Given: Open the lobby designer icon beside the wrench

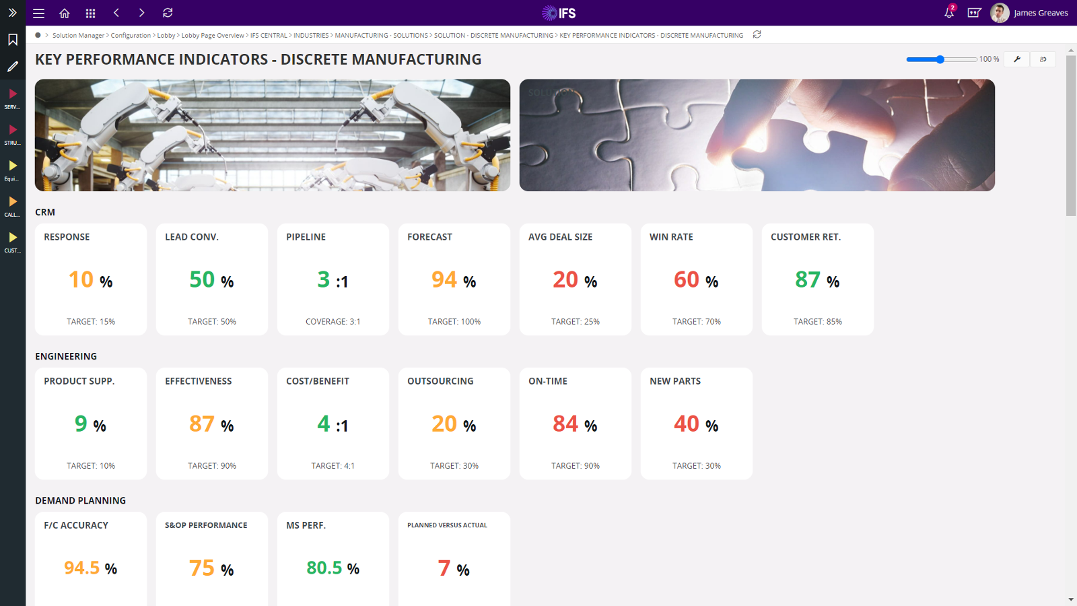Looking at the screenshot, I should click(x=1043, y=59).
